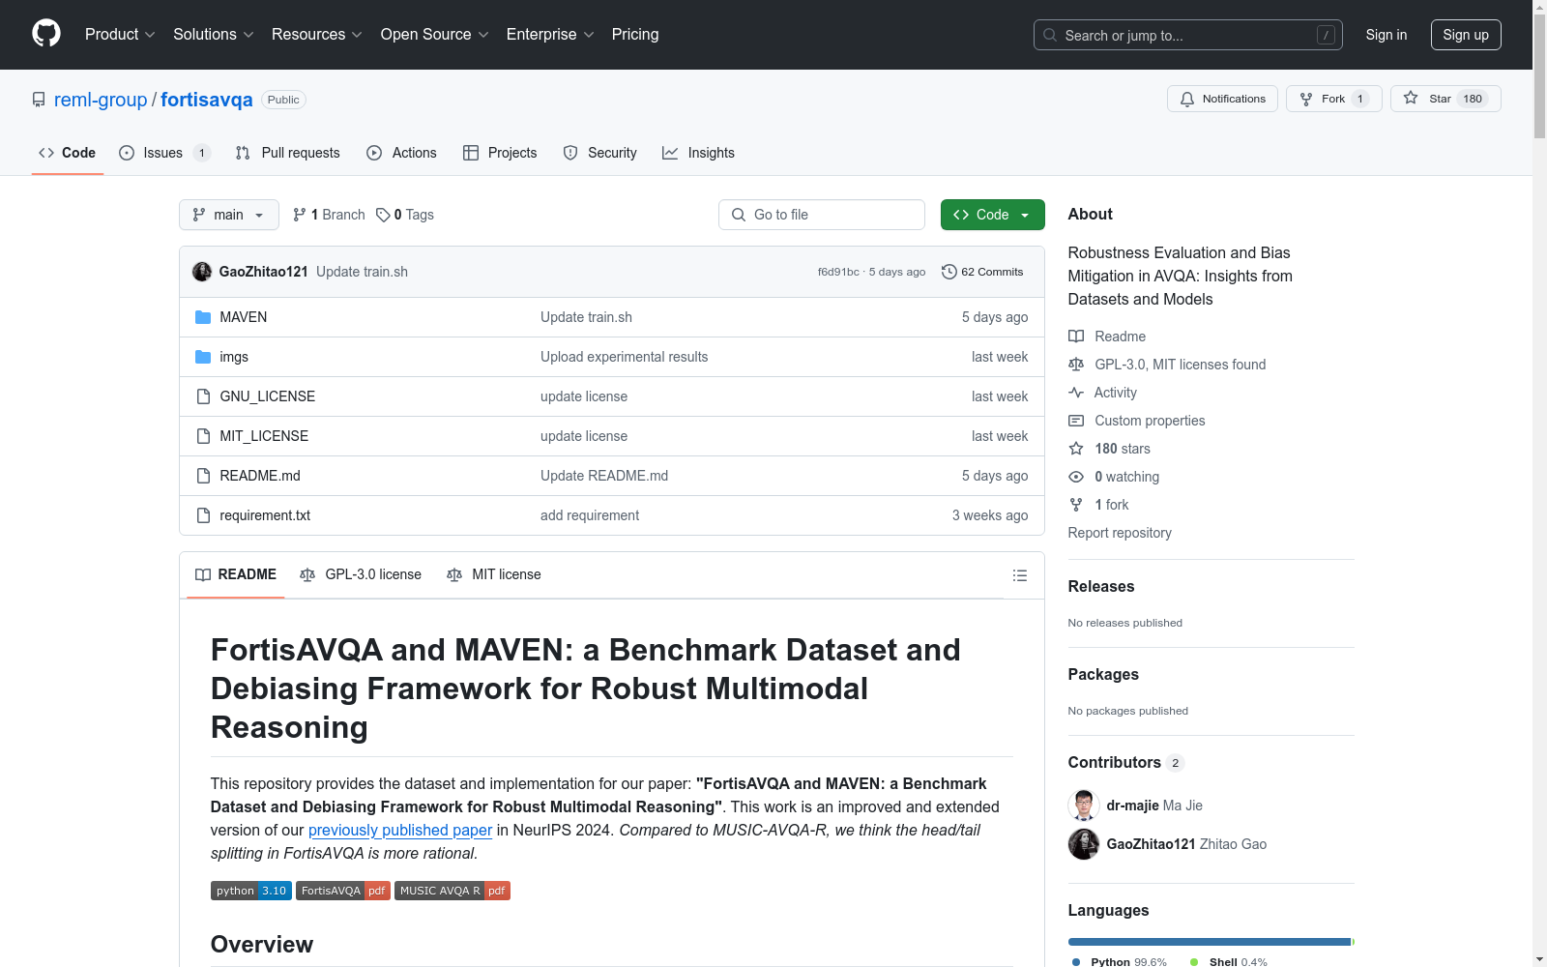Screen dimensions: 1547x967
Task: Open the Custom properties link
Action: 1137,421
